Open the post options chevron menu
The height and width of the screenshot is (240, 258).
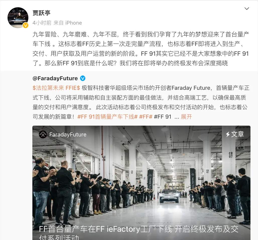click(247, 9)
